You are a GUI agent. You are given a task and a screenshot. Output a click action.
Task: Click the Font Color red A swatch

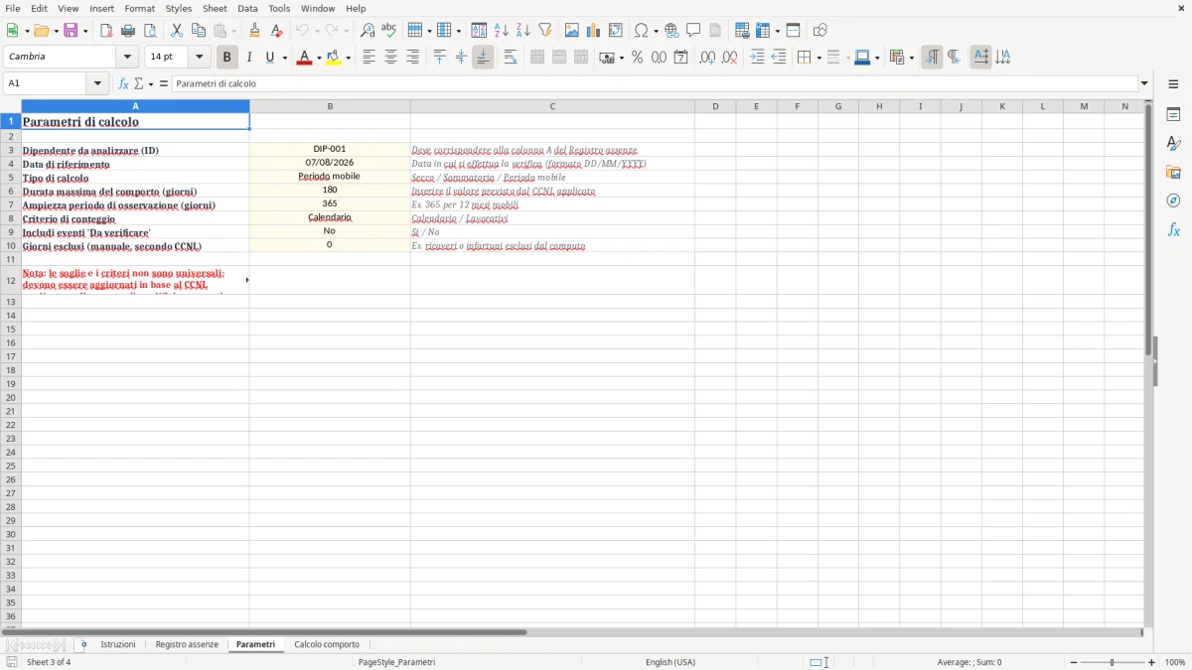(305, 58)
